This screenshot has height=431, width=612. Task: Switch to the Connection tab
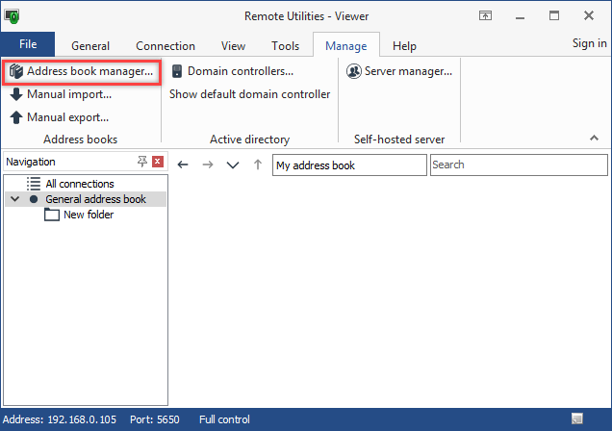point(166,45)
